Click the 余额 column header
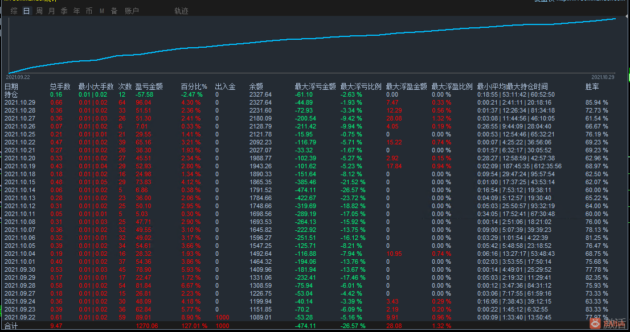Screen dimensions: 630x332 point(256,86)
